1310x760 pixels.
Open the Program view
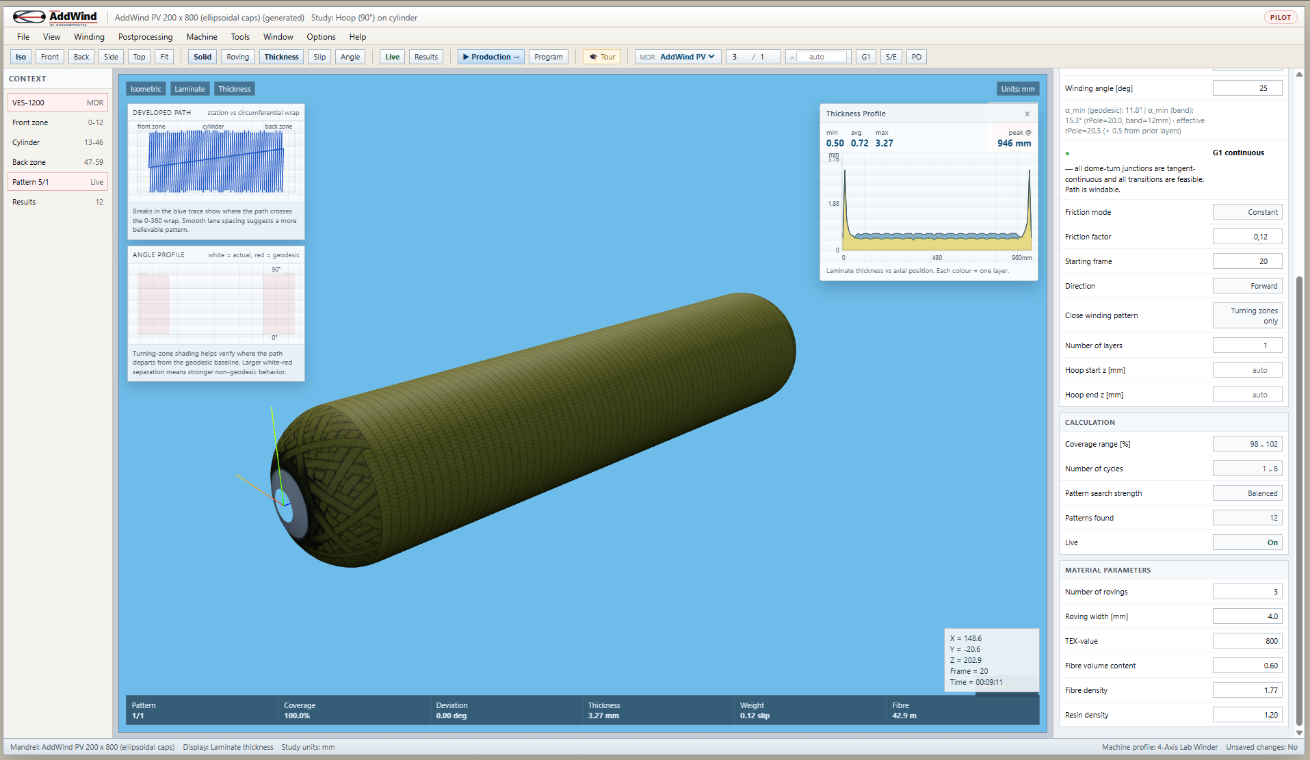tap(548, 57)
